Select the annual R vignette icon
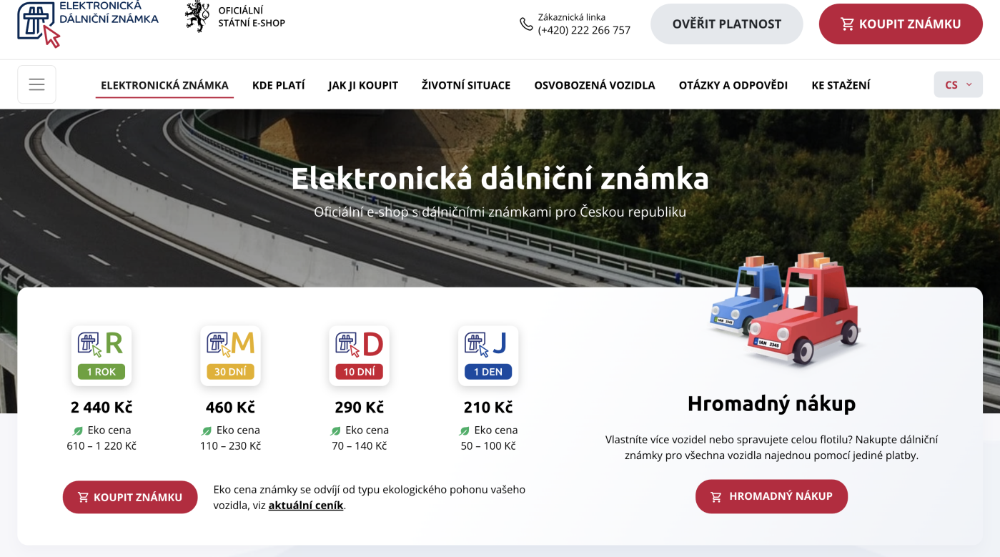Viewport: 1000px width, 557px height. 101,355
